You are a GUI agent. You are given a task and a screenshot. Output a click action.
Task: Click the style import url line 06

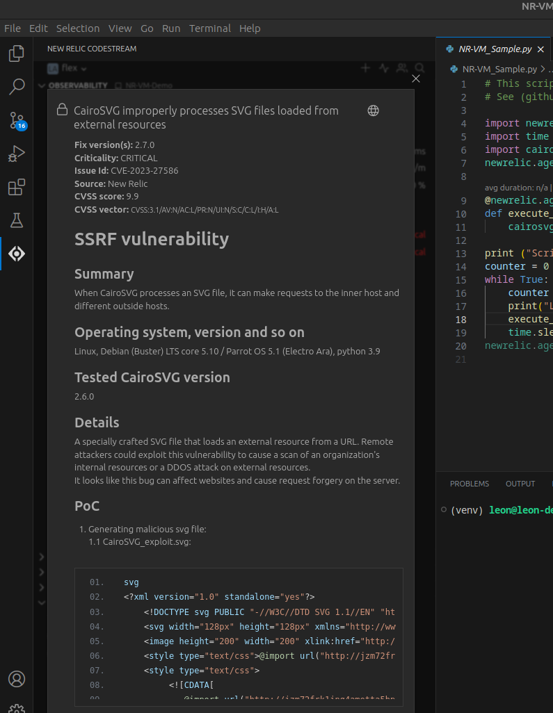269,656
